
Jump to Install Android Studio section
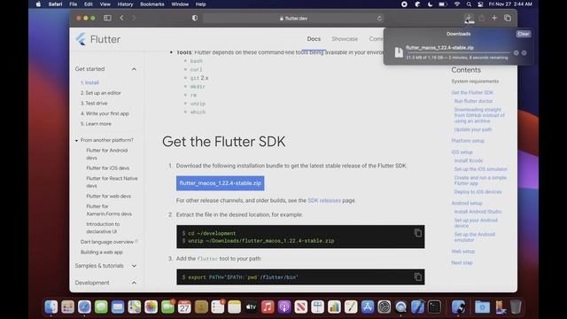(478, 212)
